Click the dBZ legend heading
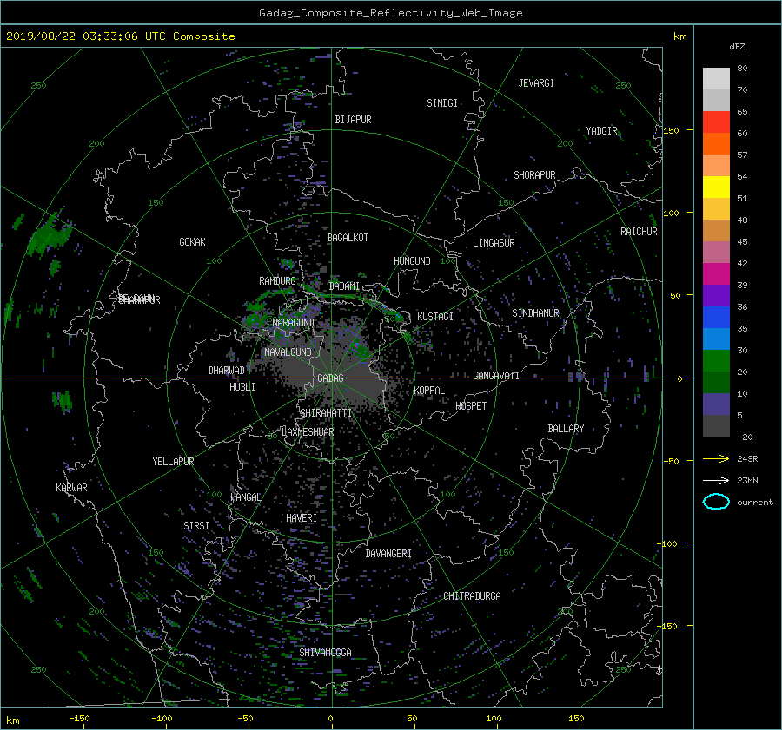Viewport: 782px width, 730px height. [737, 47]
